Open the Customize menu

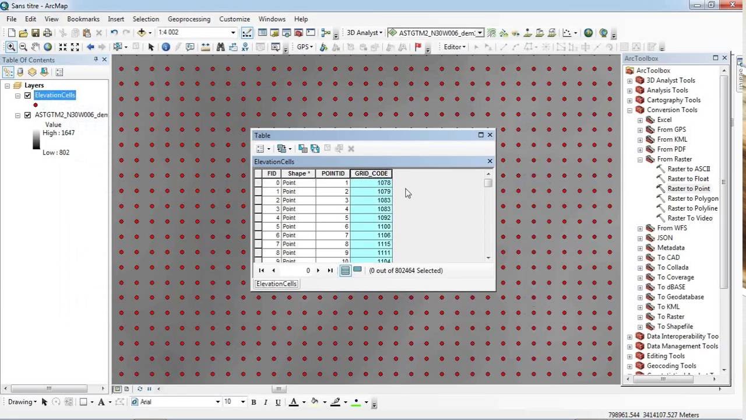coord(234,19)
